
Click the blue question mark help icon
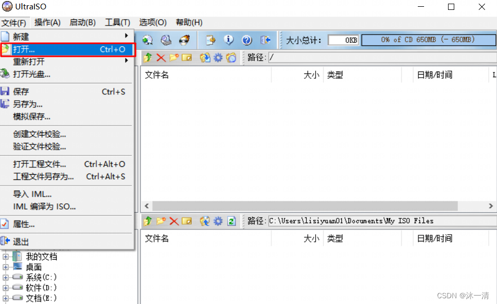247,40
